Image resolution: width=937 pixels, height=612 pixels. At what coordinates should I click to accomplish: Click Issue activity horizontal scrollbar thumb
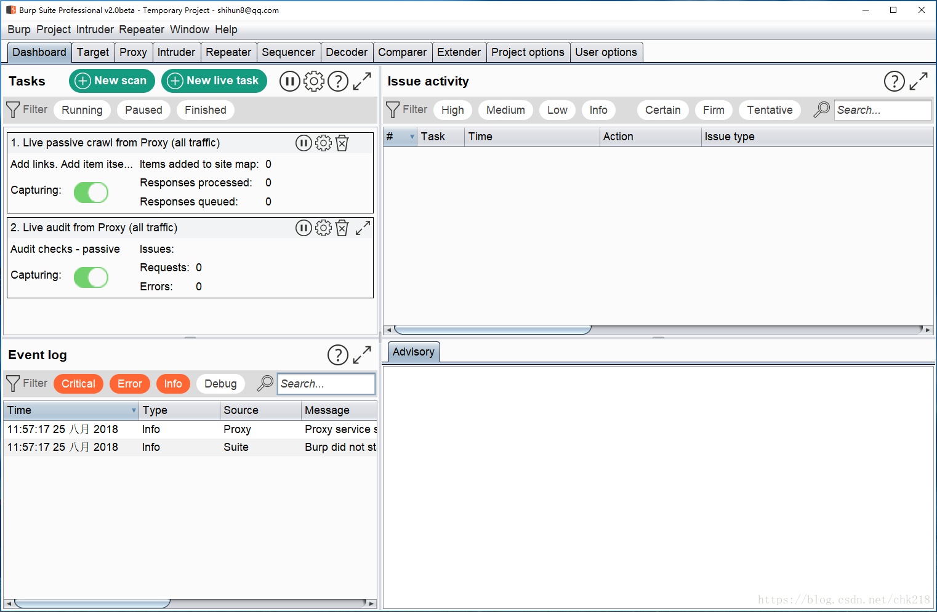coord(493,330)
